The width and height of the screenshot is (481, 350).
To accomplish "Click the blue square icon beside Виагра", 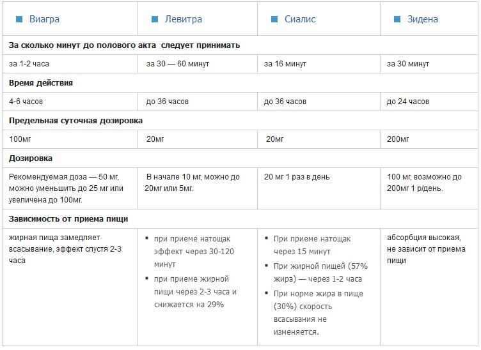I will point(19,19).
